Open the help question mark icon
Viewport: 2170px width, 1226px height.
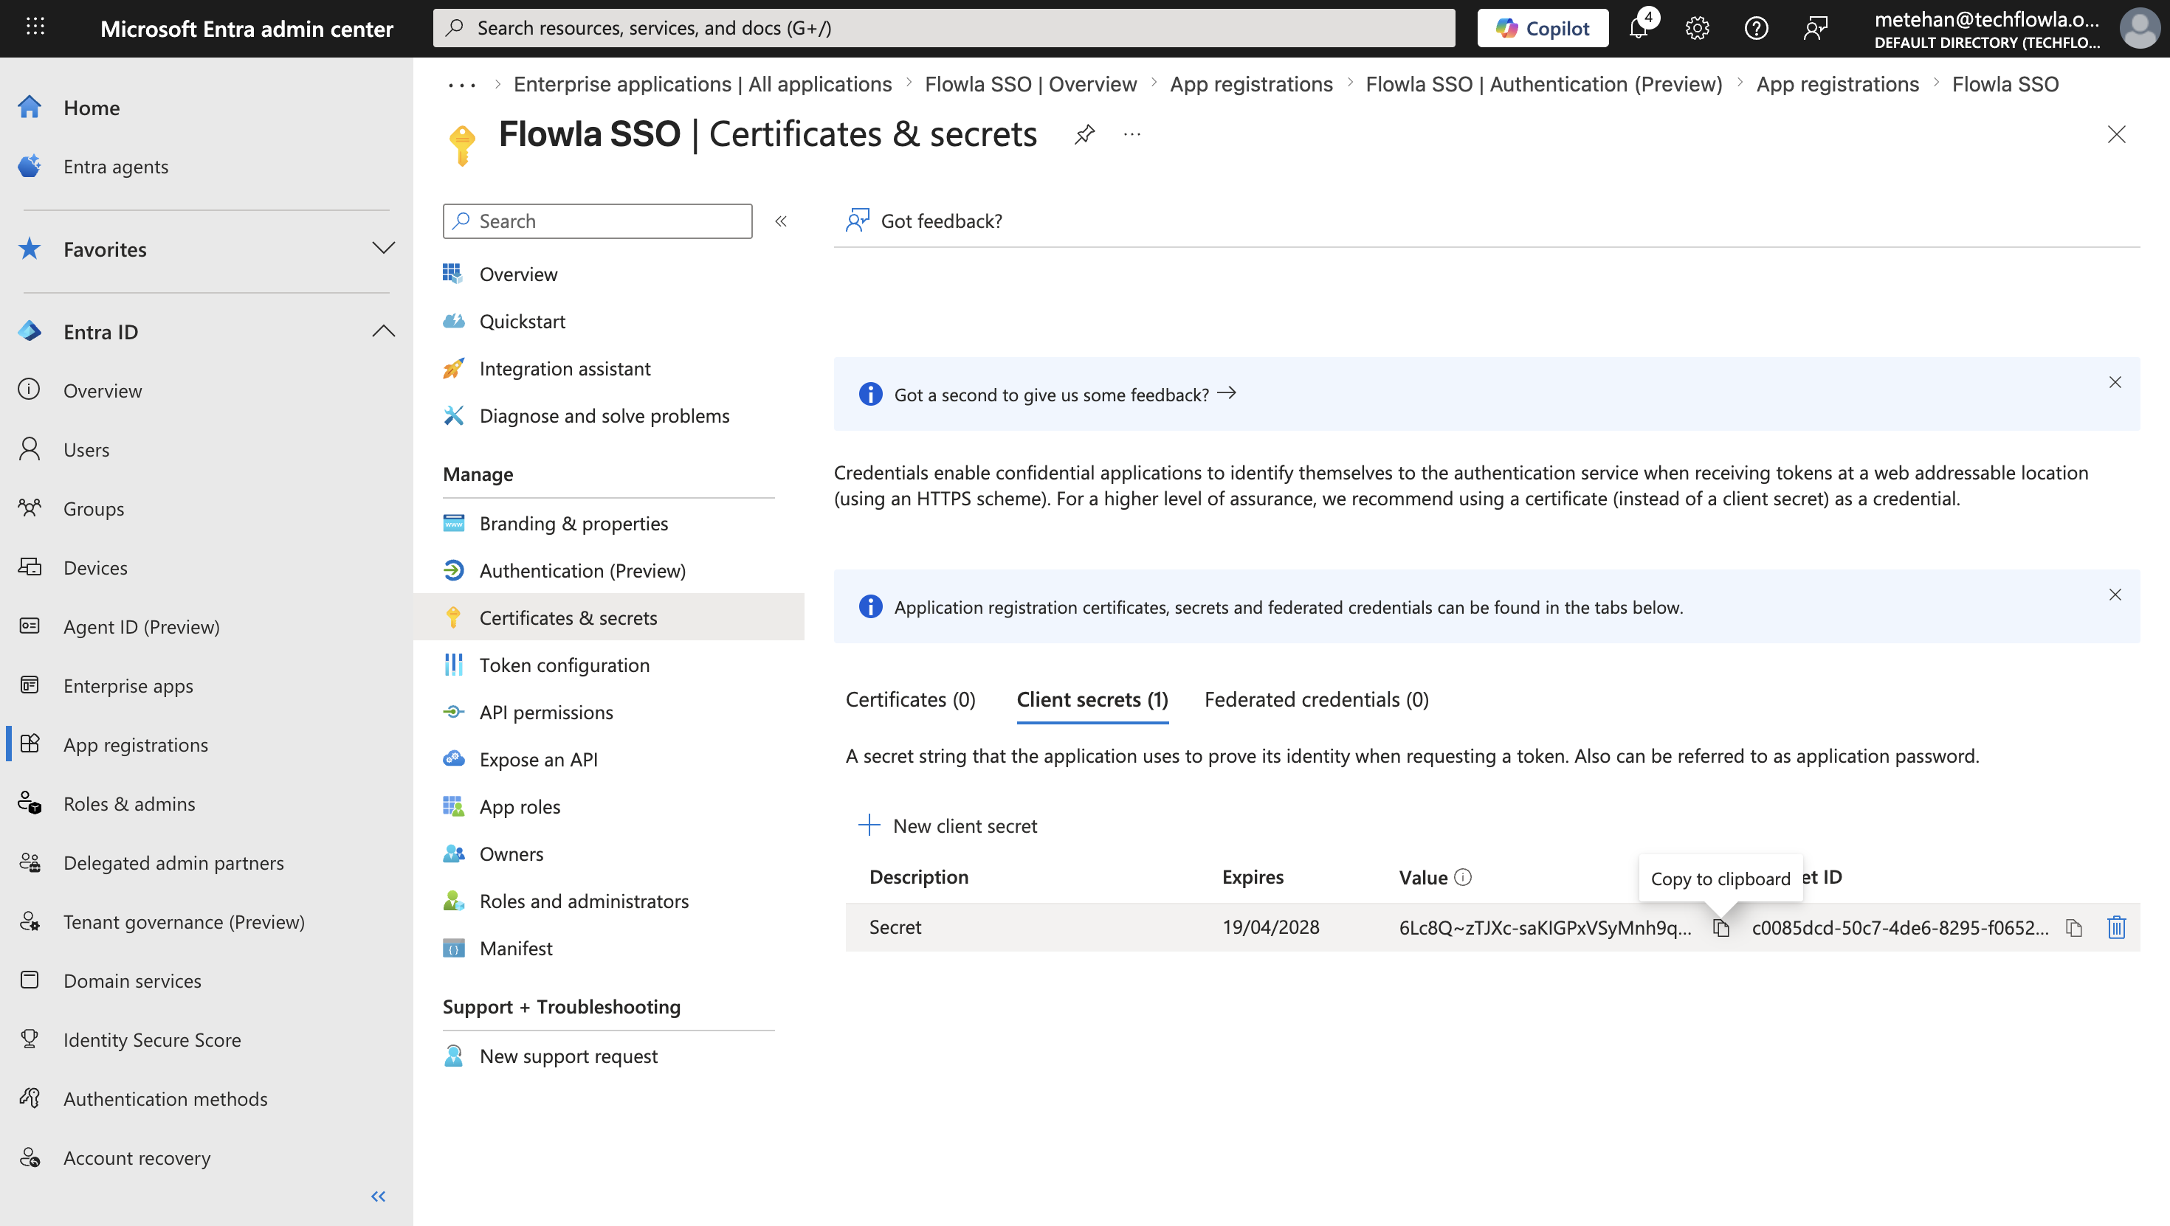pyautogui.click(x=1757, y=28)
